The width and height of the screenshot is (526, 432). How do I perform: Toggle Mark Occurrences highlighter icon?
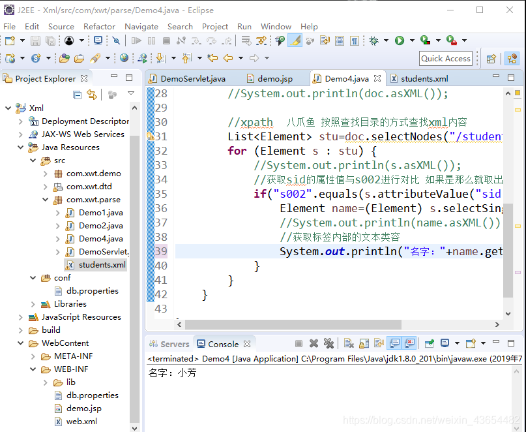click(295, 40)
